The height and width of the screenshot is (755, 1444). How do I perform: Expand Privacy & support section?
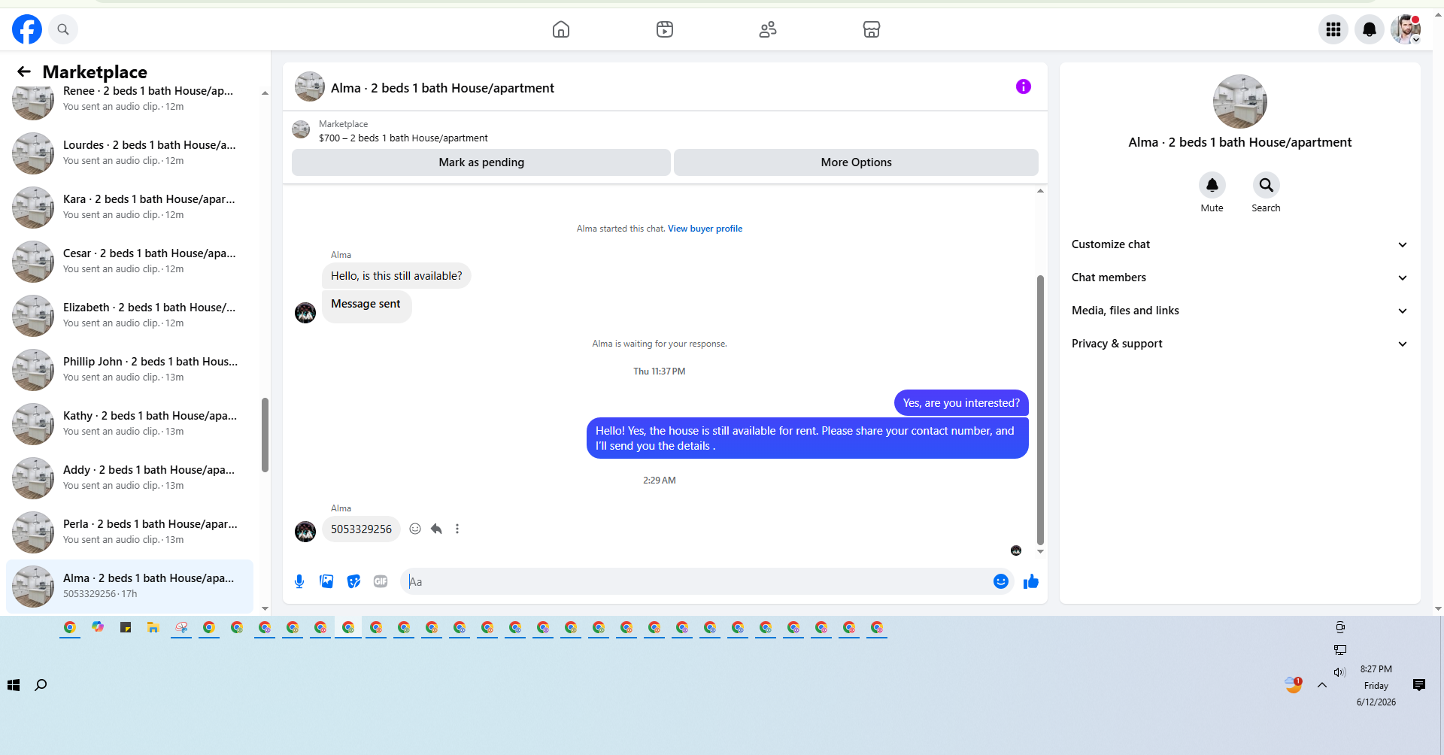[x=1239, y=344]
